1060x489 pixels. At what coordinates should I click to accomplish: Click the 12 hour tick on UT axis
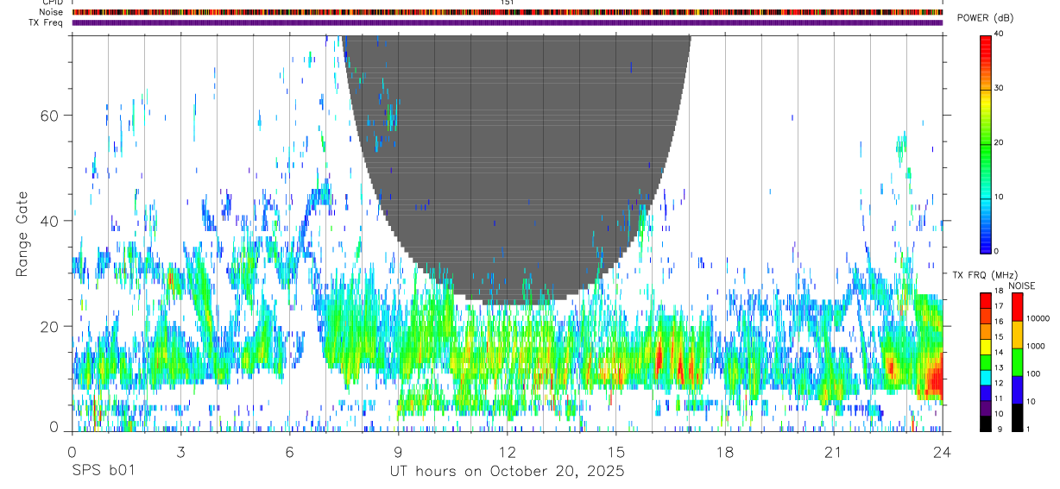pos(507,452)
